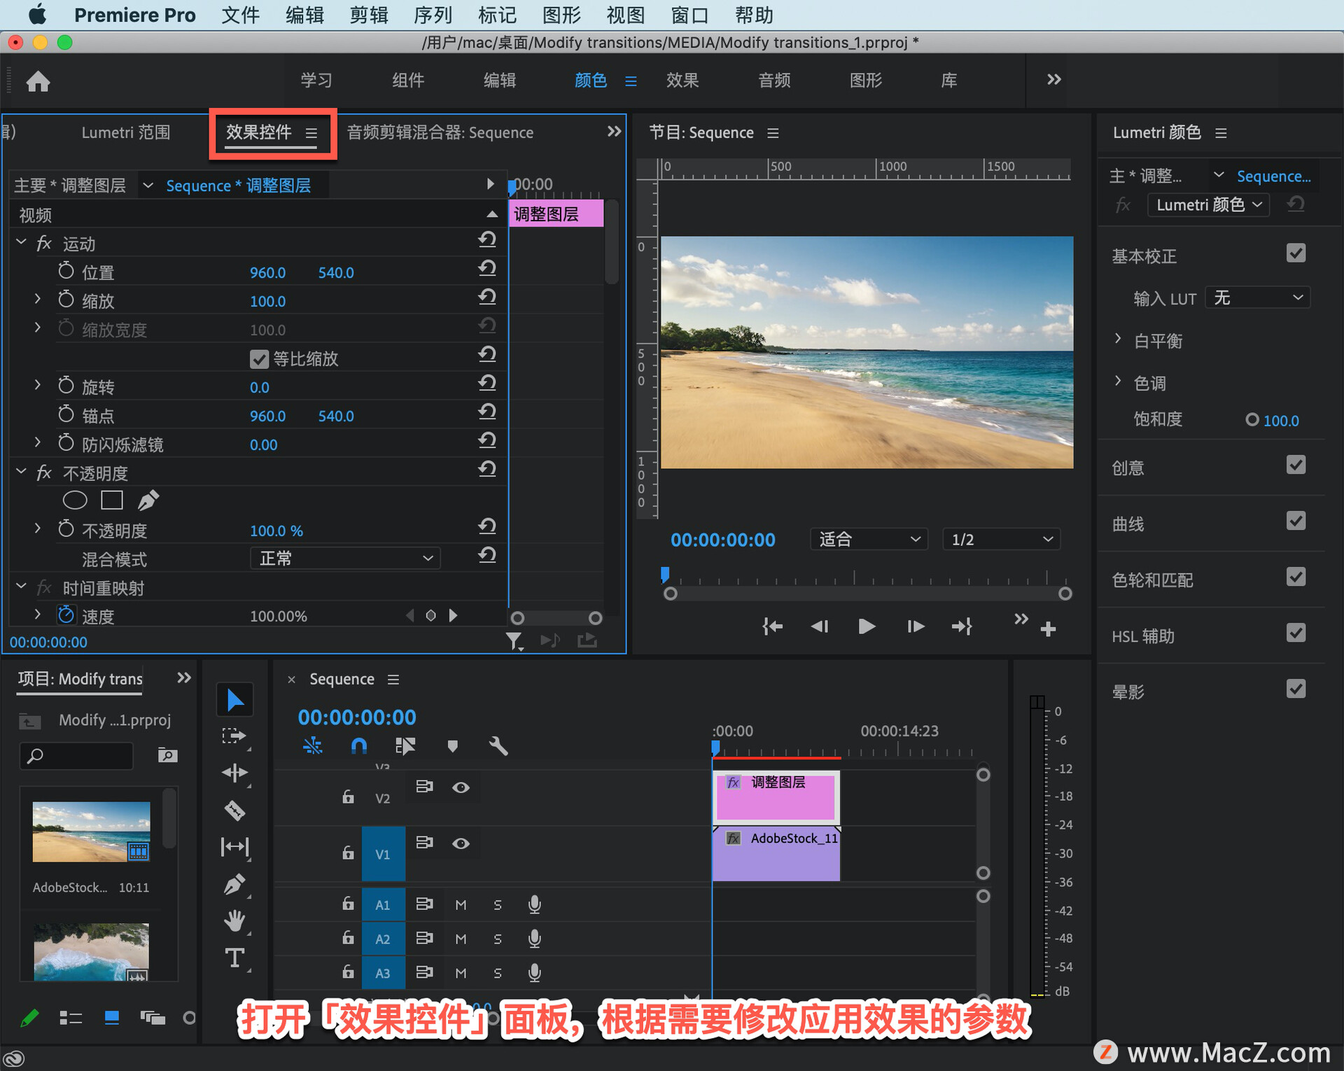Uncheck the 等比缩放 uniform scale checkbox
The height and width of the screenshot is (1071, 1344).
[259, 359]
